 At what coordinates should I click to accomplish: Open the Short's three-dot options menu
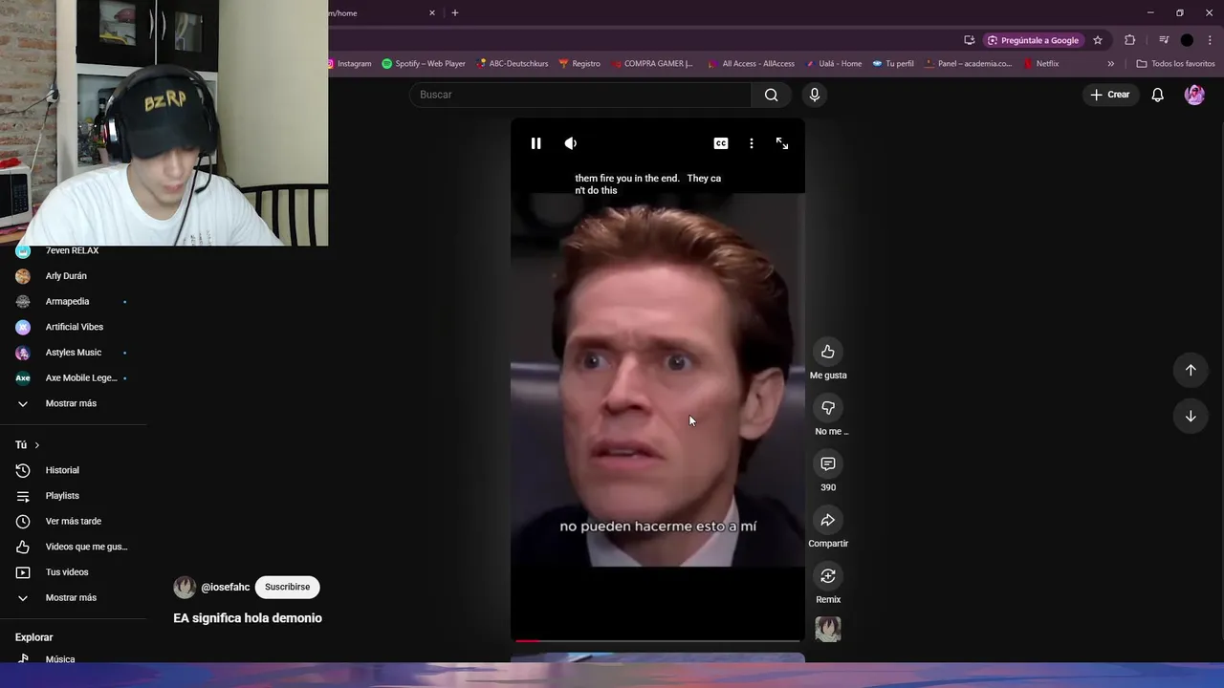pyautogui.click(x=752, y=143)
